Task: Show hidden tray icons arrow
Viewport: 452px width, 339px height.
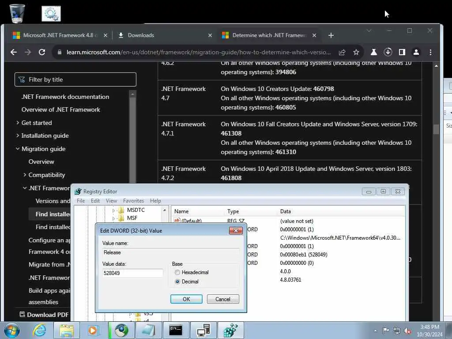Action: [375, 331]
